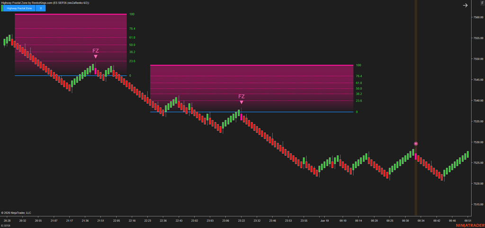
Task: Click the 50.0 level label of the earlier zone
Action: (x=132, y=45)
